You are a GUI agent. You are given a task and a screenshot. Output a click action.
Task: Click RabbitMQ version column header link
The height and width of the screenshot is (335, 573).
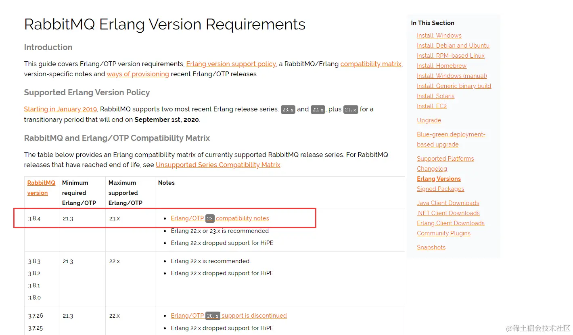41,188
